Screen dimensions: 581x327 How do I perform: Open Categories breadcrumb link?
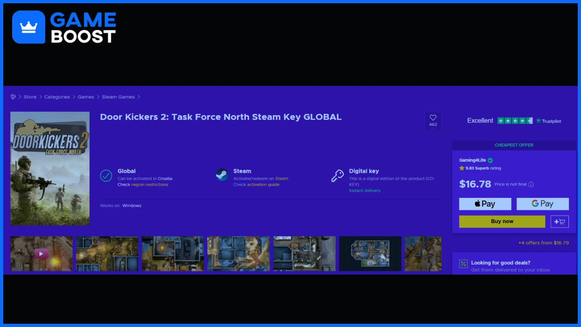[x=57, y=97]
